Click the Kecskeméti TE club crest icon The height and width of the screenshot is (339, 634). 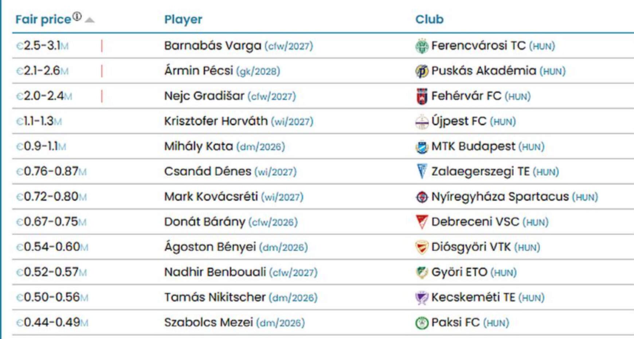(422, 297)
